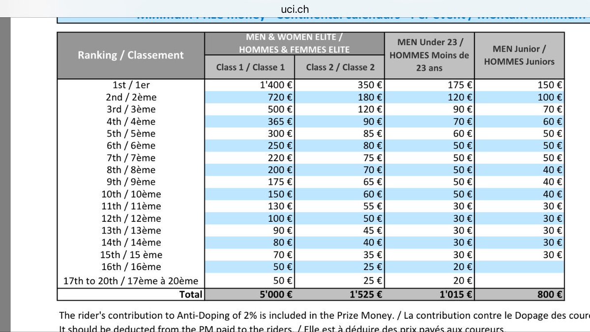The image size is (590, 332).
Task: Click the "Total" row label
Action: coord(190,294)
